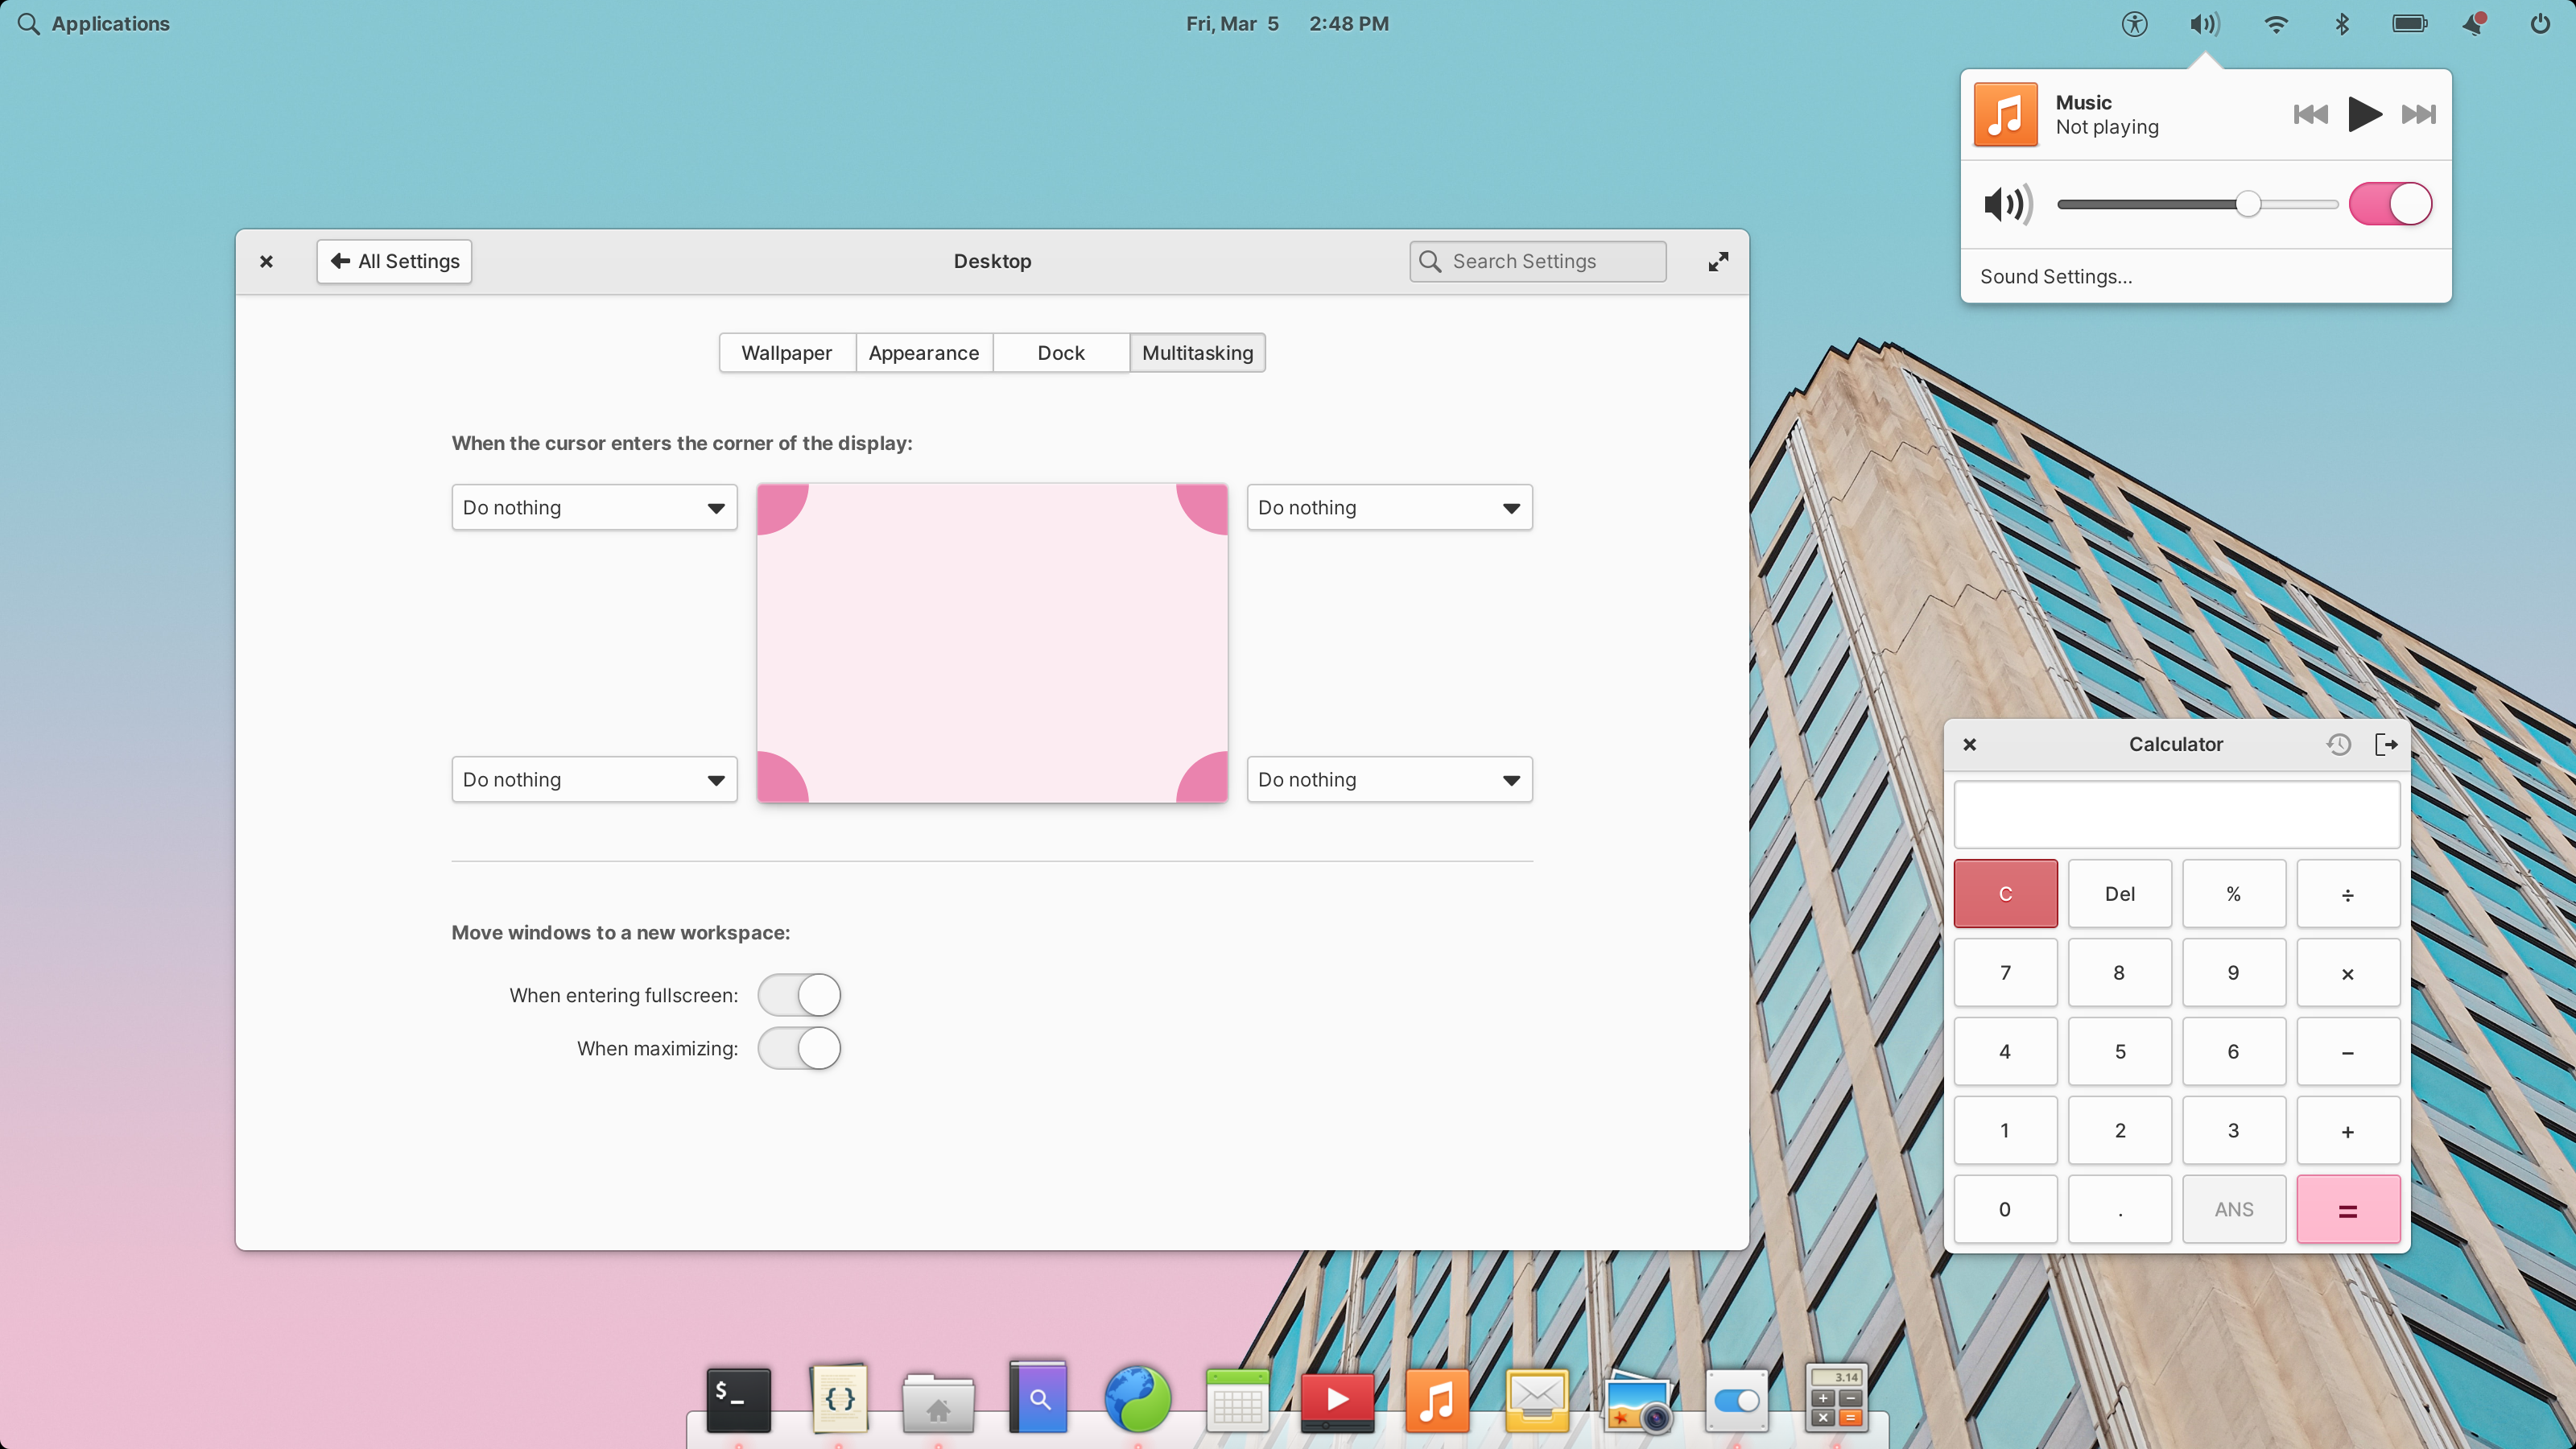
Task: Expand top-right corner action dropdown
Action: click(x=1389, y=508)
